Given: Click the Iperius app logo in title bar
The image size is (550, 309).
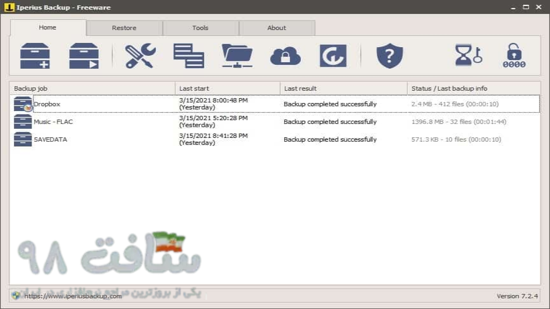Looking at the screenshot, I should point(9,7).
